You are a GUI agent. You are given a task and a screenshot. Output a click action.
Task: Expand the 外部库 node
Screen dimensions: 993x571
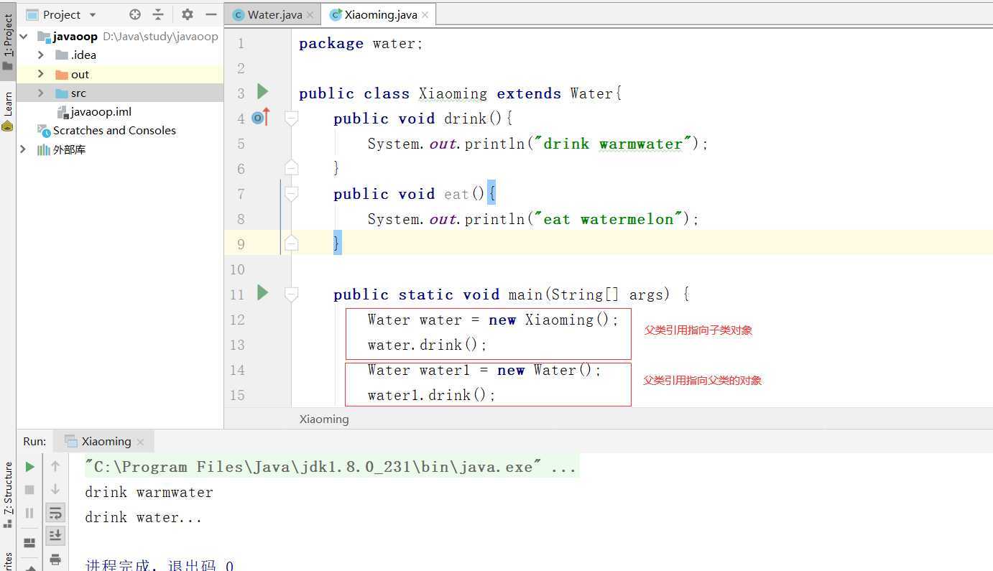[23, 149]
